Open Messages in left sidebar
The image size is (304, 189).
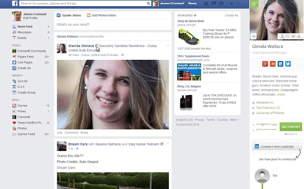(24, 32)
